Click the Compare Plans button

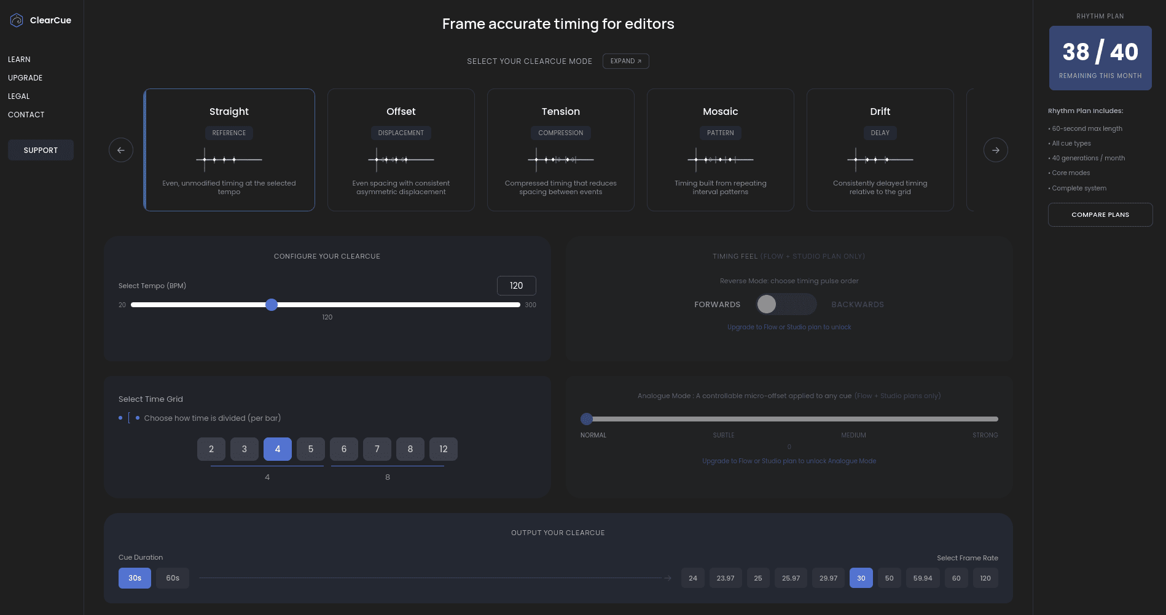(x=1100, y=215)
